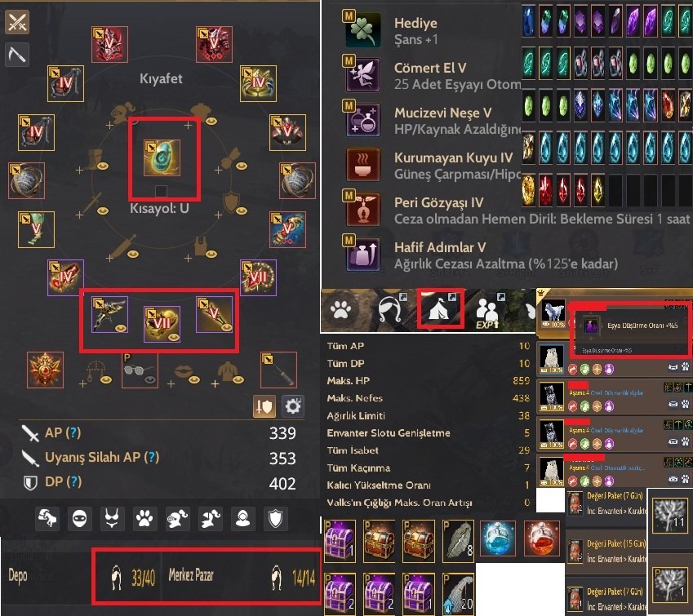
Task: Click the first purple treasure chest item
Action: tap(340, 541)
